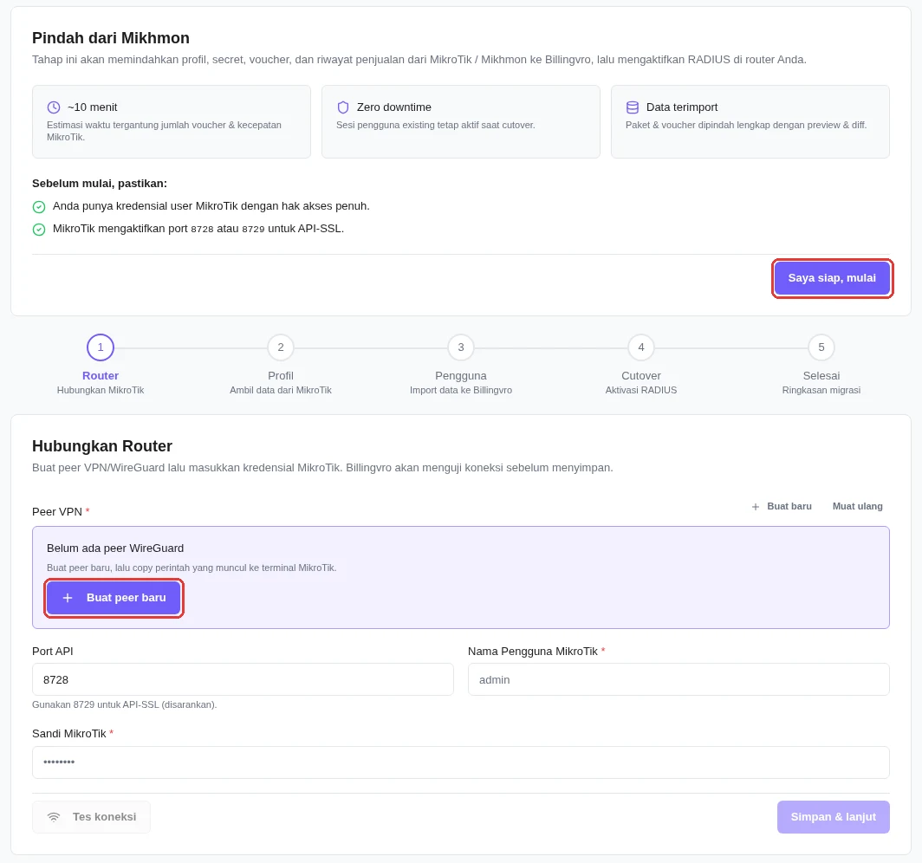
Task: Focus the Port API input field
Action: [x=243, y=679]
